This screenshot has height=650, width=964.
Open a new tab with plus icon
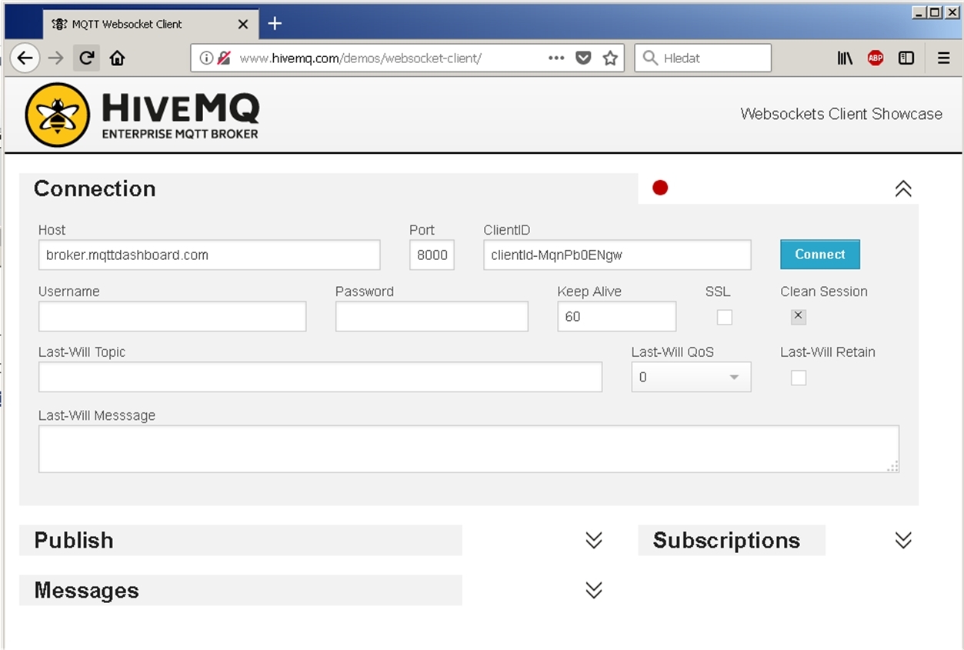[275, 24]
